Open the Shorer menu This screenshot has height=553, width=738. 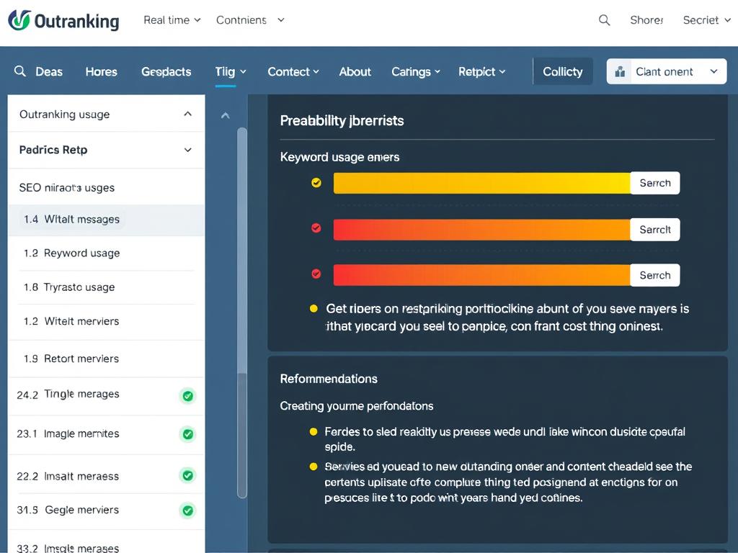click(646, 20)
